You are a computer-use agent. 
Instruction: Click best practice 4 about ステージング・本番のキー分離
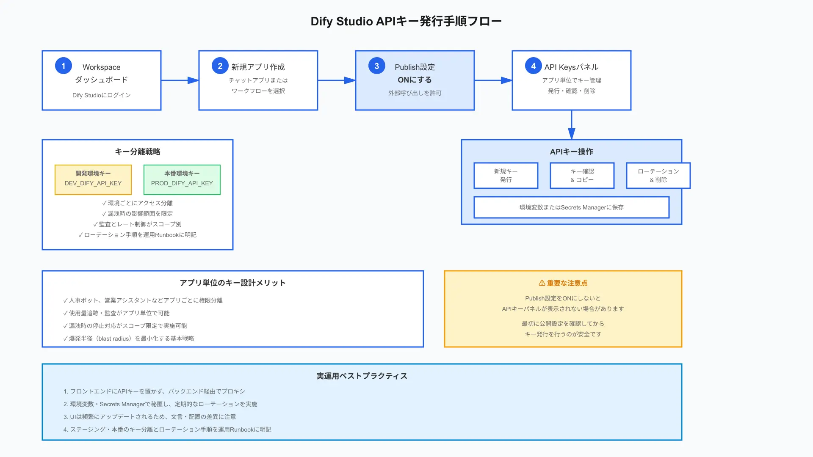[x=168, y=429]
